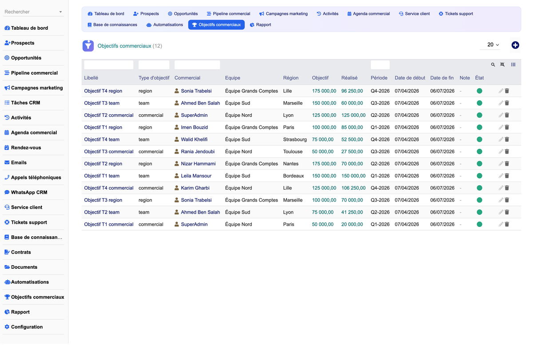Delete the Objectif T3 region row
The width and height of the screenshot is (533, 350).
click(x=507, y=200)
